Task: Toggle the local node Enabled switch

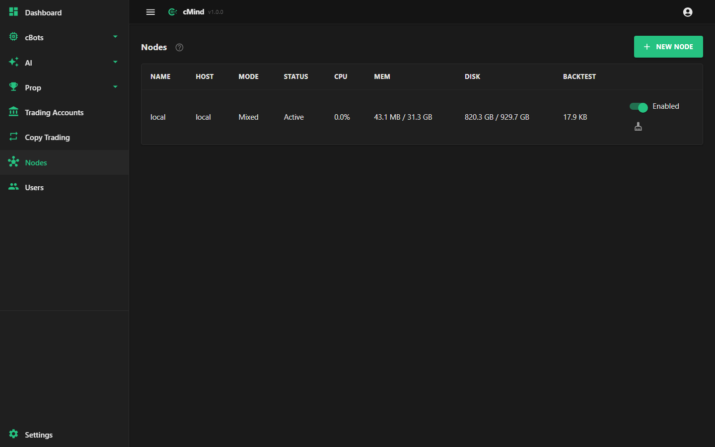Action: [x=639, y=107]
